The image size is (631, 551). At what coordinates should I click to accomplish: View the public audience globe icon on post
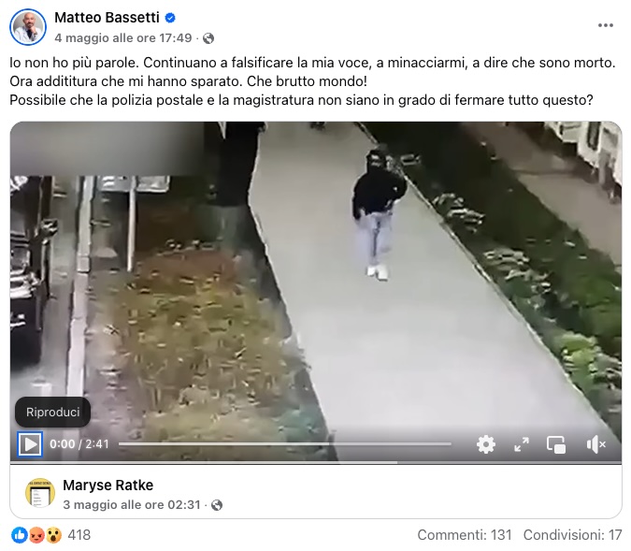point(208,38)
